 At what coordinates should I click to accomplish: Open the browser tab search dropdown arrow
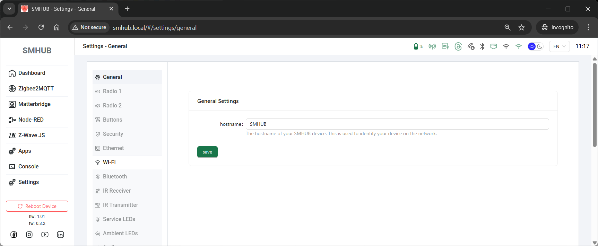[x=9, y=9]
